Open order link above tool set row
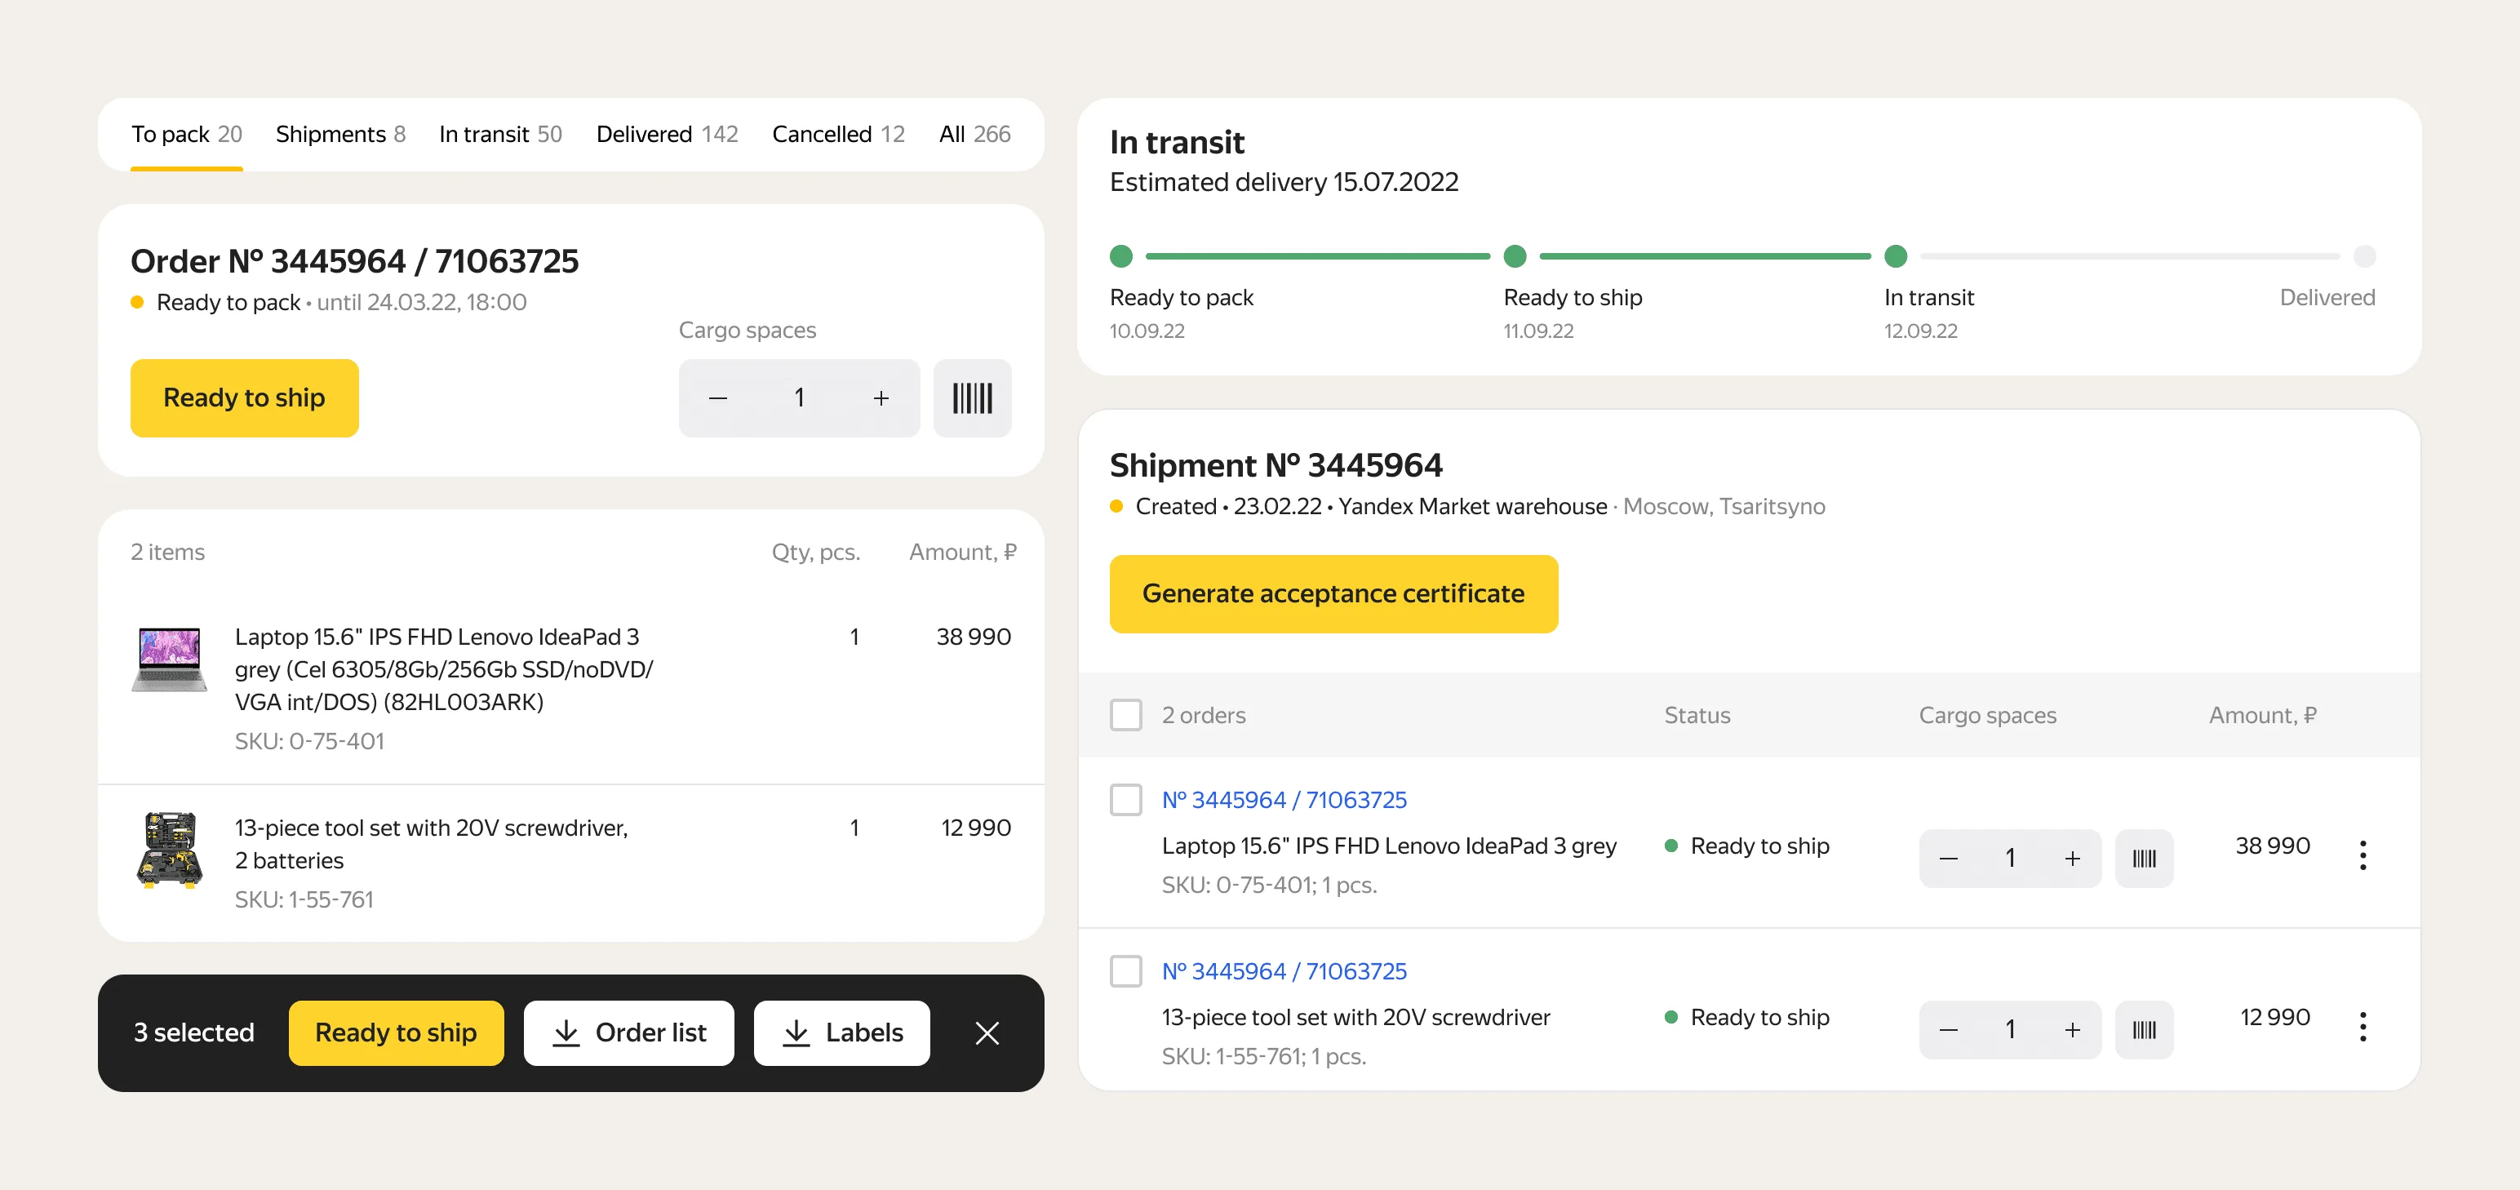Viewport: 2520px width, 1190px height. tap(1284, 970)
